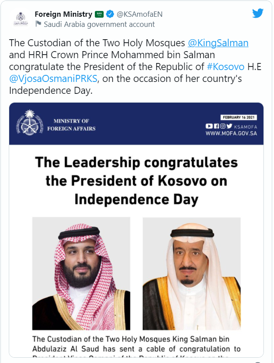Click the Facebook icon in banner
This screenshot has width=274, height=363.
tap(216, 126)
